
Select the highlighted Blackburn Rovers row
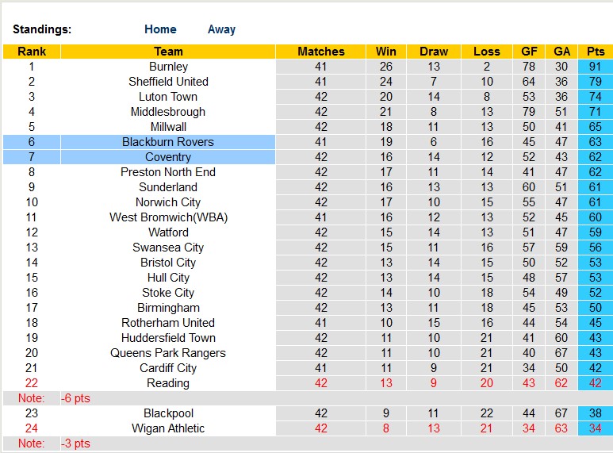pos(168,142)
